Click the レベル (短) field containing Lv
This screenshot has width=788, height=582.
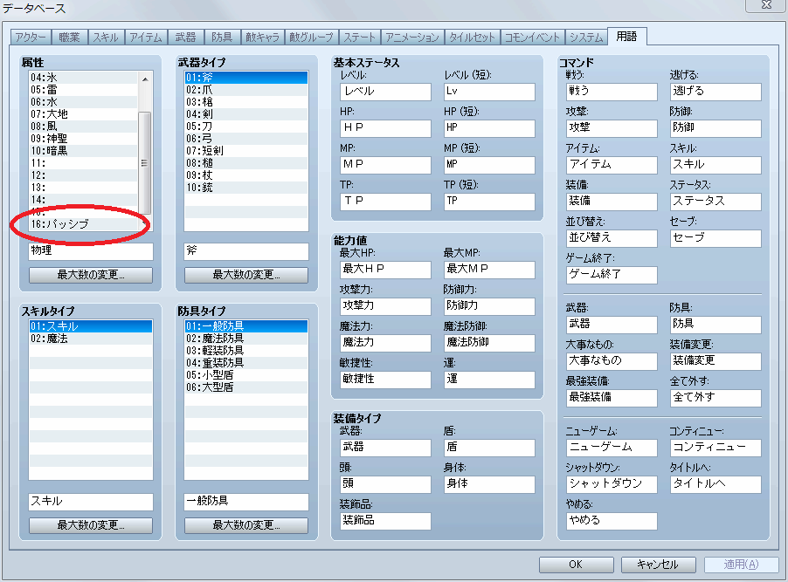(x=489, y=92)
